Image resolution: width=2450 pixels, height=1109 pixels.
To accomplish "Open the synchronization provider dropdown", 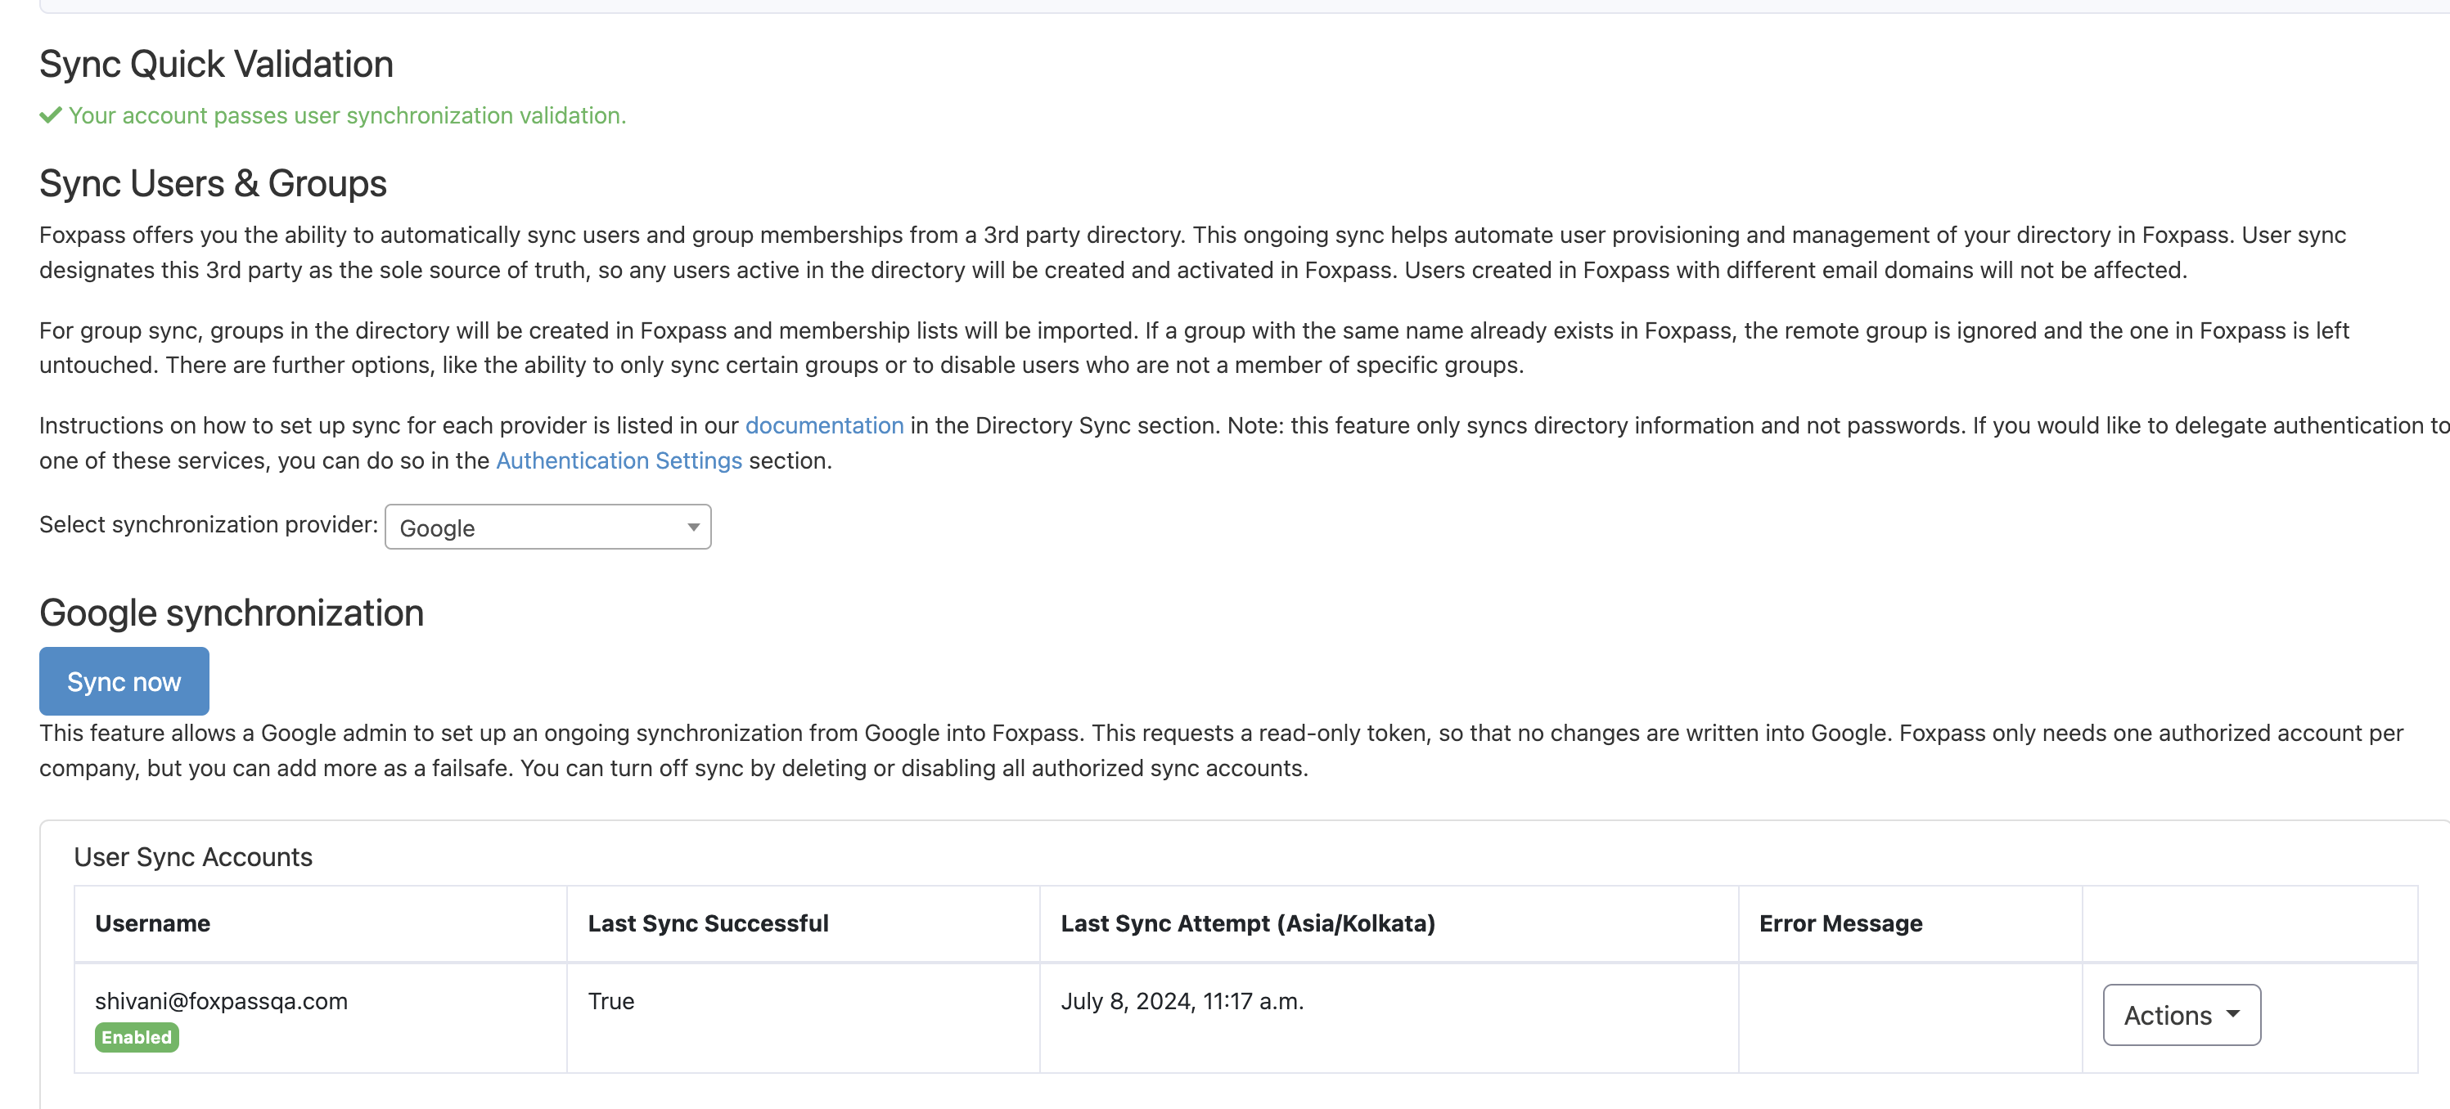I will [x=547, y=527].
